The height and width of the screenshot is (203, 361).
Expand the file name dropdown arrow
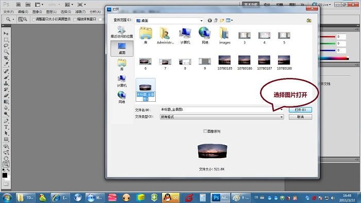pyautogui.click(x=282, y=110)
